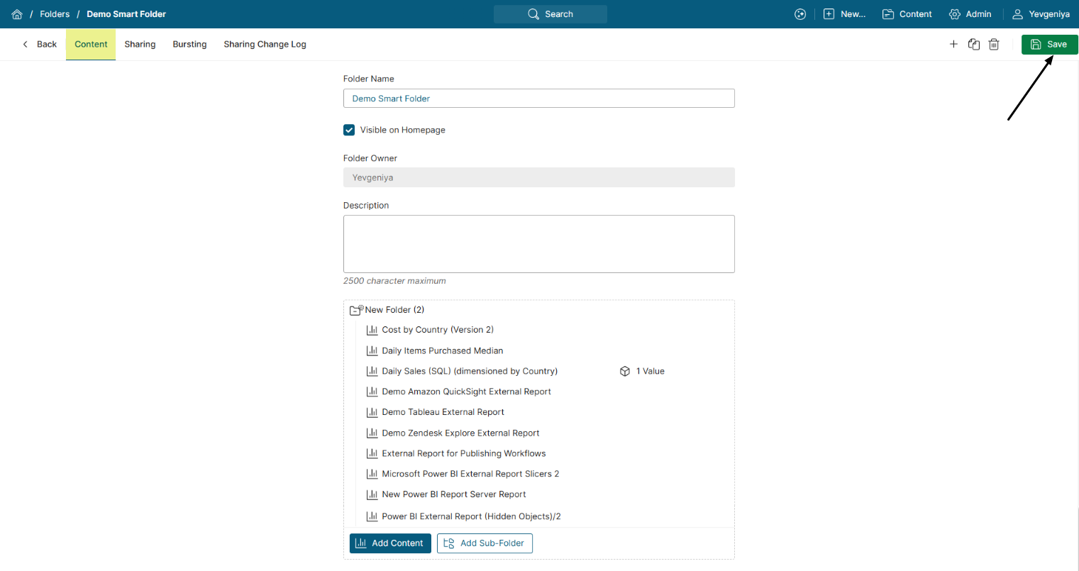Click the Add Sub-Folder button
The width and height of the screenshot is (1079, 571).
point(485,543)
